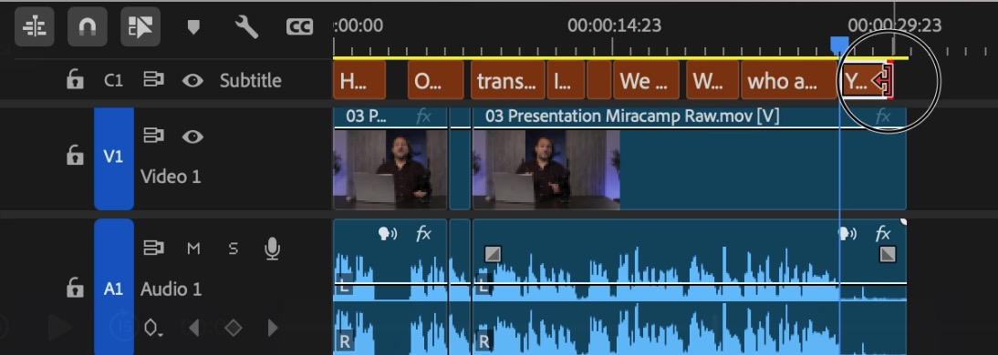Go to previous keyframe on Audio 1
Image resolution: width=998 pixels, height=355 pixels.
[194, 328]
